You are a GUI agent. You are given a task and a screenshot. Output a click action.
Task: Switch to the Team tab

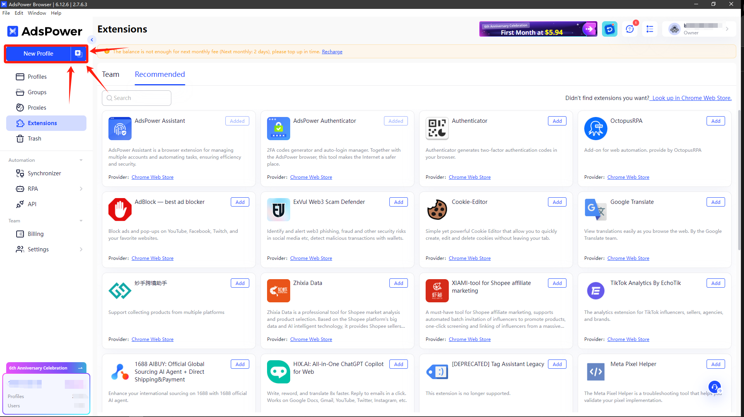click(110, 75)
